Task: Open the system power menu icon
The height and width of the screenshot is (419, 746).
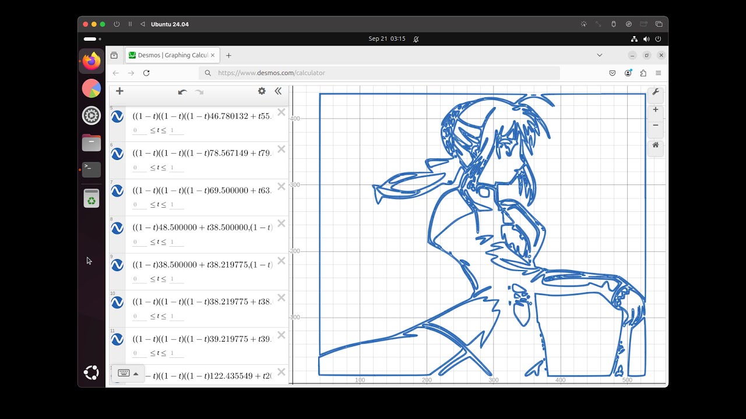Action: click(x=658, y=39)
